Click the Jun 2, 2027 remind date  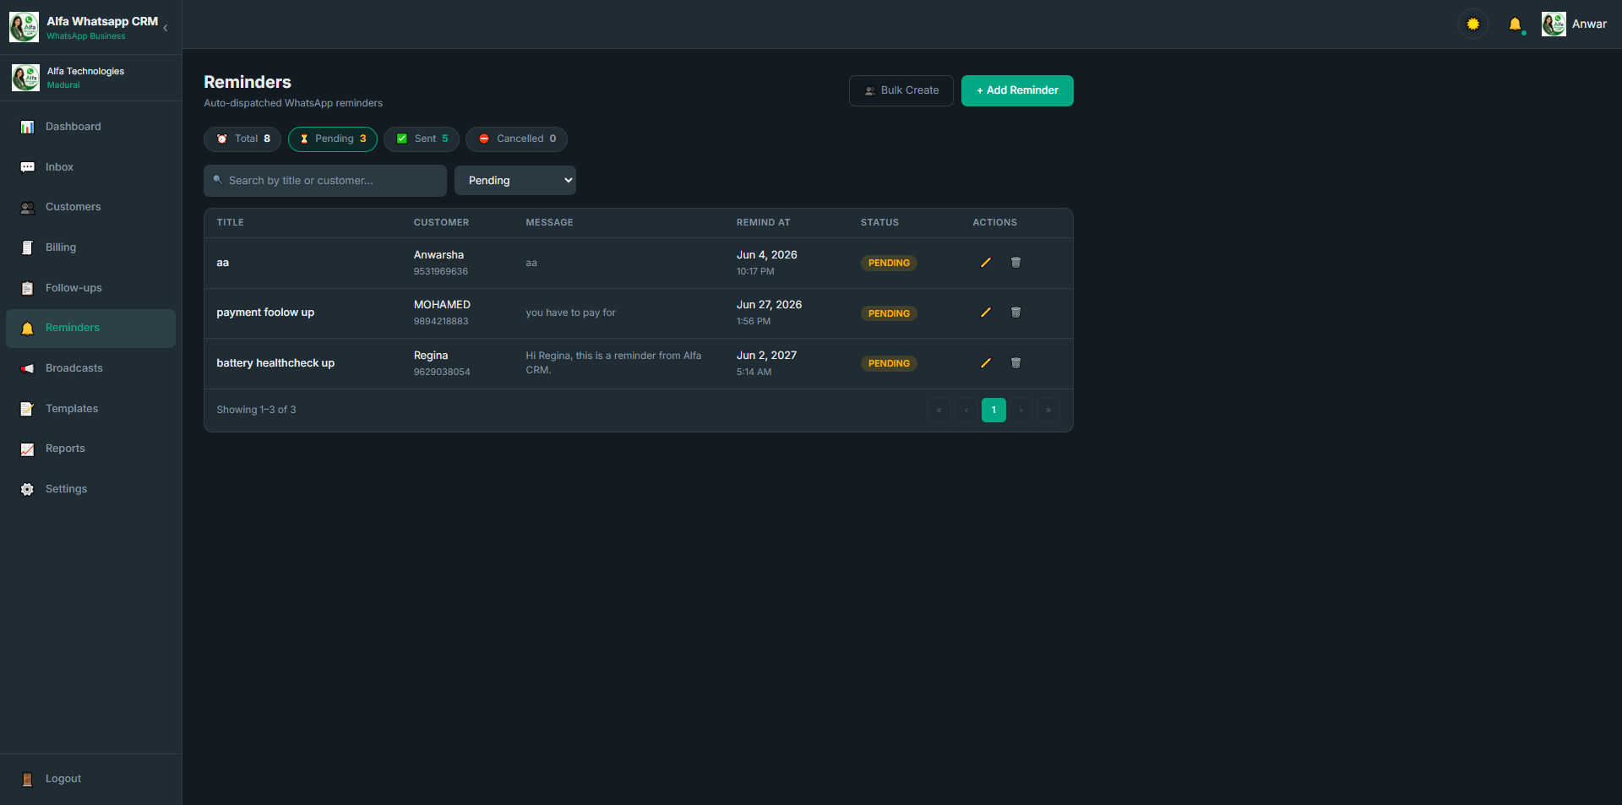(x=766, y=356)
